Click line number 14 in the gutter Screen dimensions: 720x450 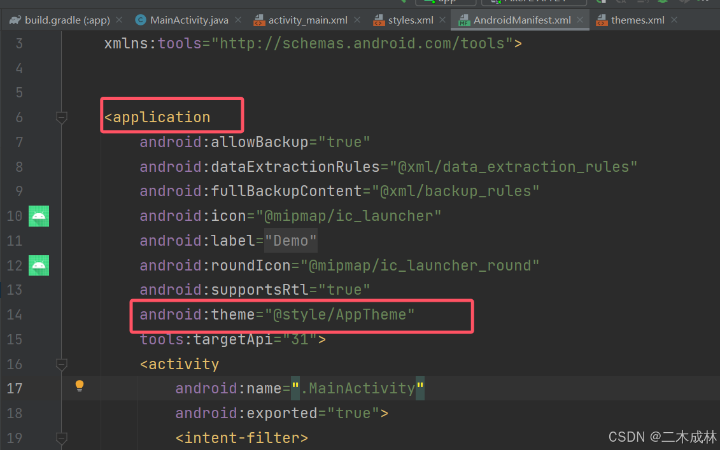[15, 314]
